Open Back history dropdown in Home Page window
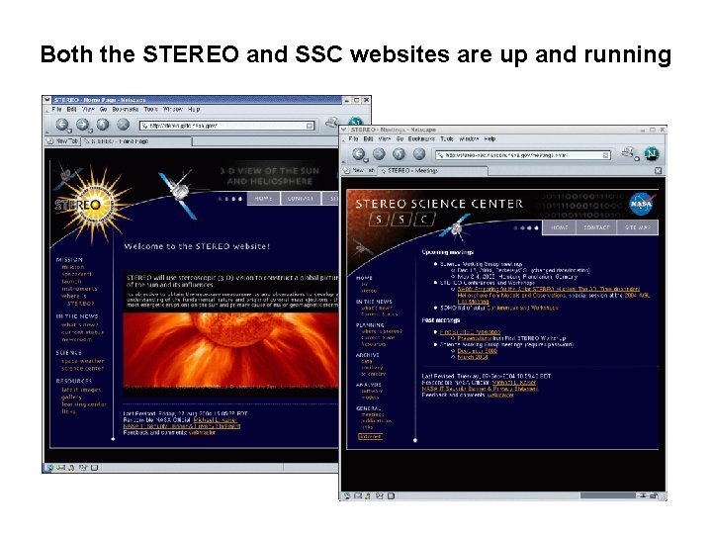The image size is (712, 534). (69, 131)
